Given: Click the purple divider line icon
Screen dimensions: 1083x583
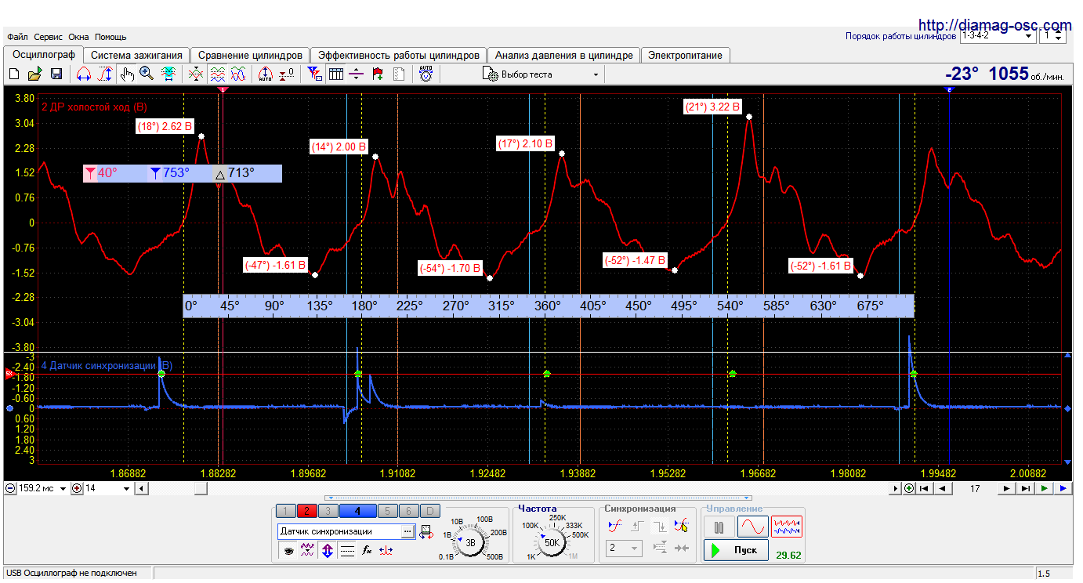Looking at the screenshot, I should [x=357, y=74].
